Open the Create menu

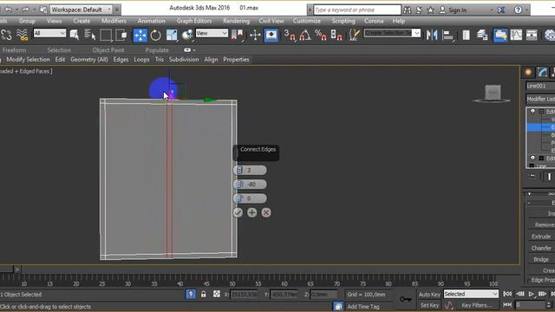(82, 21)
